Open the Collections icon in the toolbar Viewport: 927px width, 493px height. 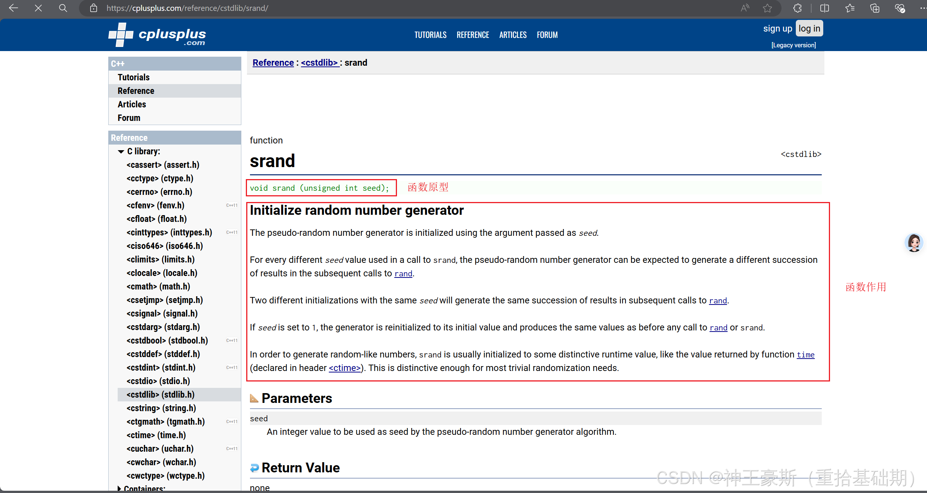click(875, 8)
